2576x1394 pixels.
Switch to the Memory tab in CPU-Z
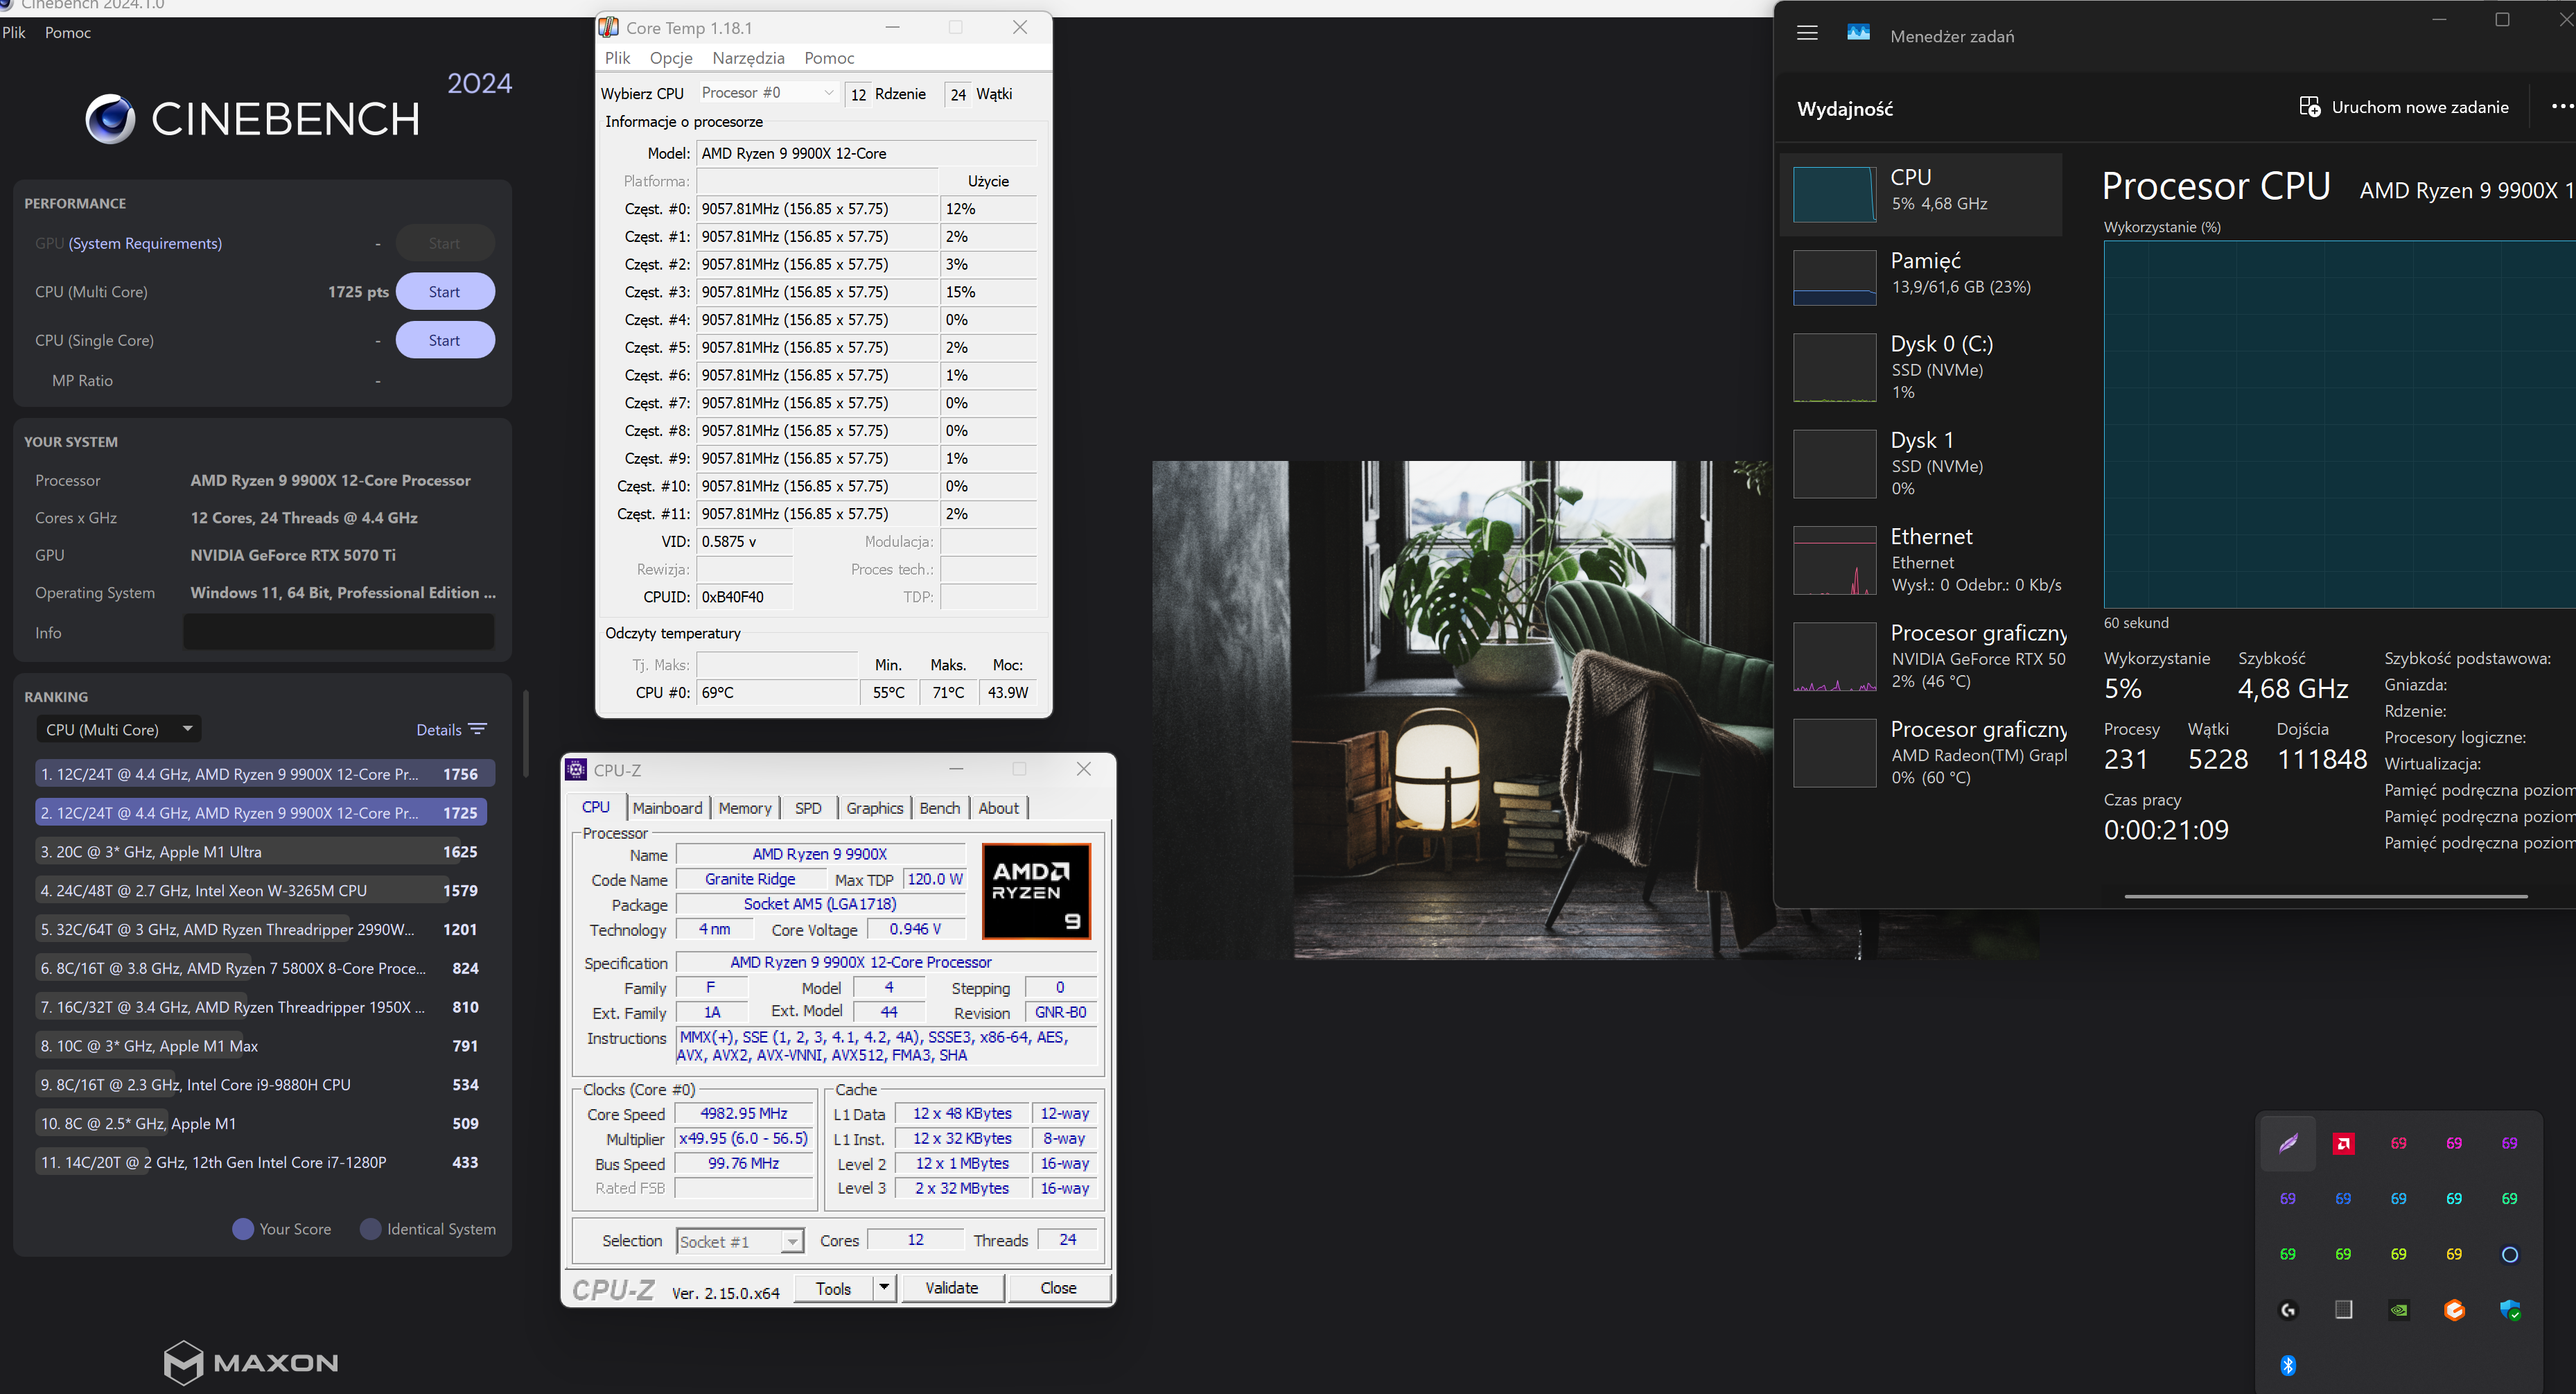pos(745,807)
